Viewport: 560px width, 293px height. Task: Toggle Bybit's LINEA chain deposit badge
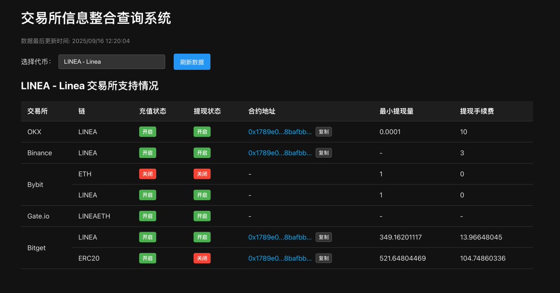click(147, 195)
